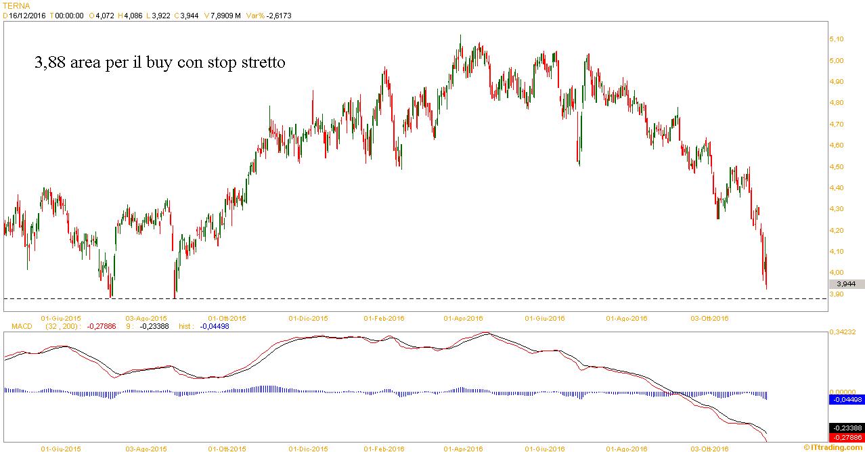
Task: Click the 4,50 price axis label
Action: [838, 166]
